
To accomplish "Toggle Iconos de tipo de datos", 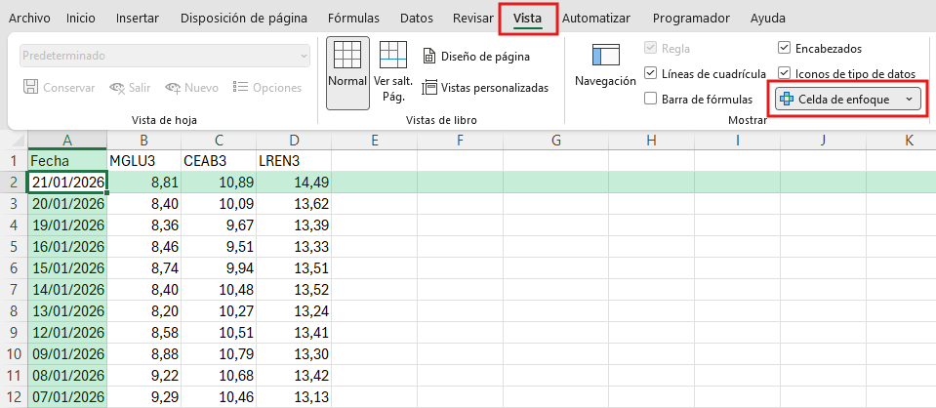I will coord(785,73).
